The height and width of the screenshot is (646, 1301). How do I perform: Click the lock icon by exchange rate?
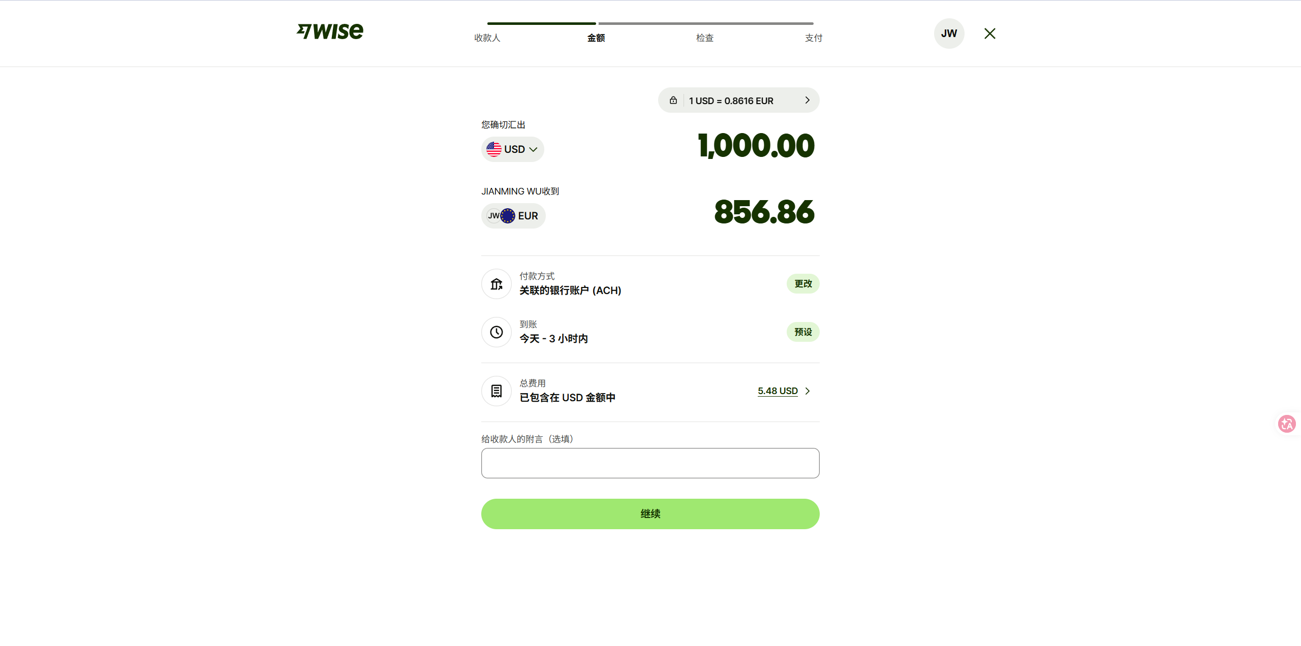(673, 100)
